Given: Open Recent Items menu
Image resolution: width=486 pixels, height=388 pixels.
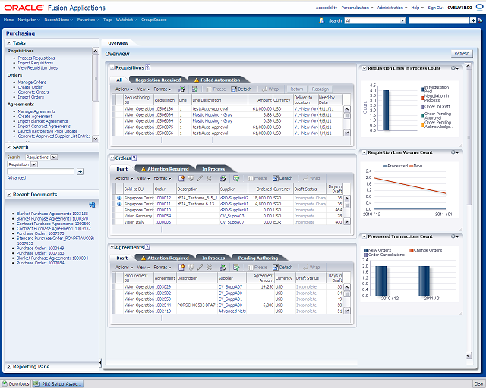Looking at the screenshot, I should pyautogui.click(x=58, y=20).
